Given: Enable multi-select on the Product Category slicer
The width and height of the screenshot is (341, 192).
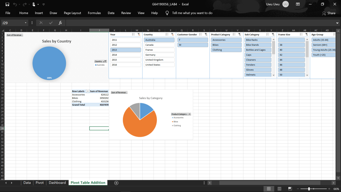Looking at the screenshot, I should tap(234, 34).
